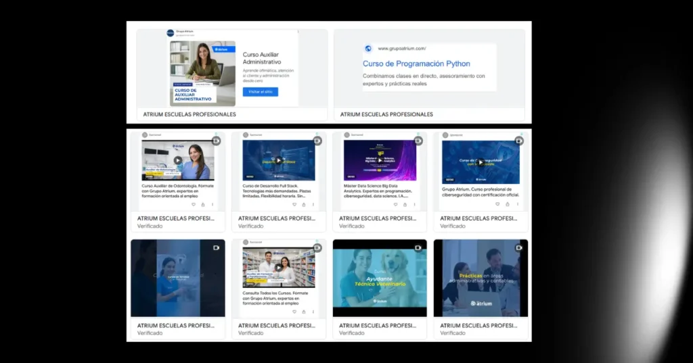Click video format icon on Full Stack ad
Viewport: 693px width, 363px height.
coord(317,141)
